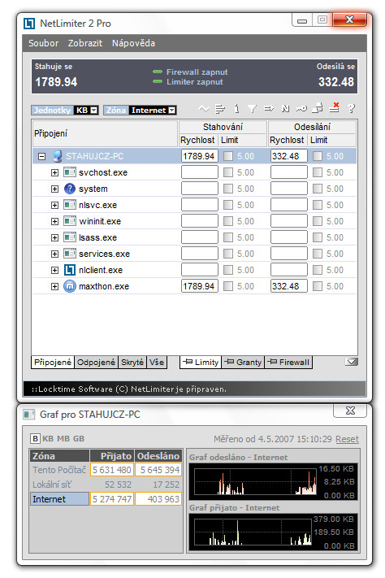Click the nlsvc.exe process icon
Screen dimensions: 385x578
[70, 205]
